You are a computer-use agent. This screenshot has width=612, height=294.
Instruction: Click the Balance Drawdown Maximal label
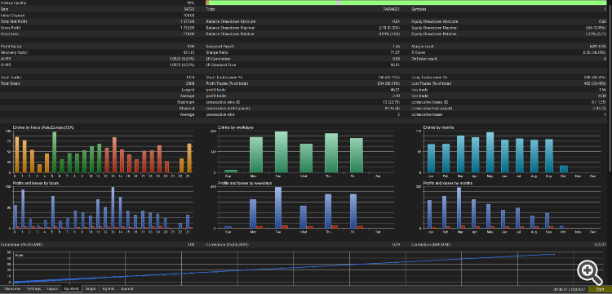[230, 28]
